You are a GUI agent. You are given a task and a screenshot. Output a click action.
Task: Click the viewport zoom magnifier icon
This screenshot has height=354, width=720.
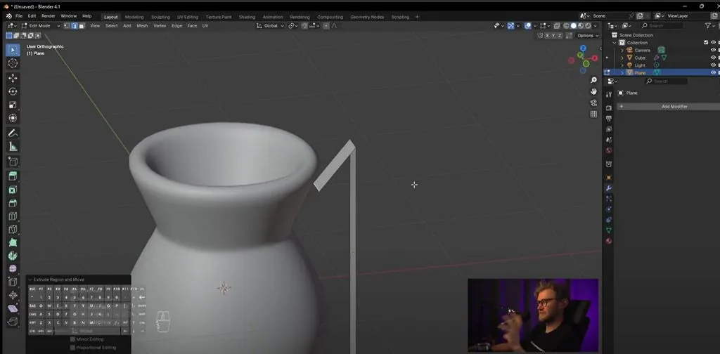593,80
